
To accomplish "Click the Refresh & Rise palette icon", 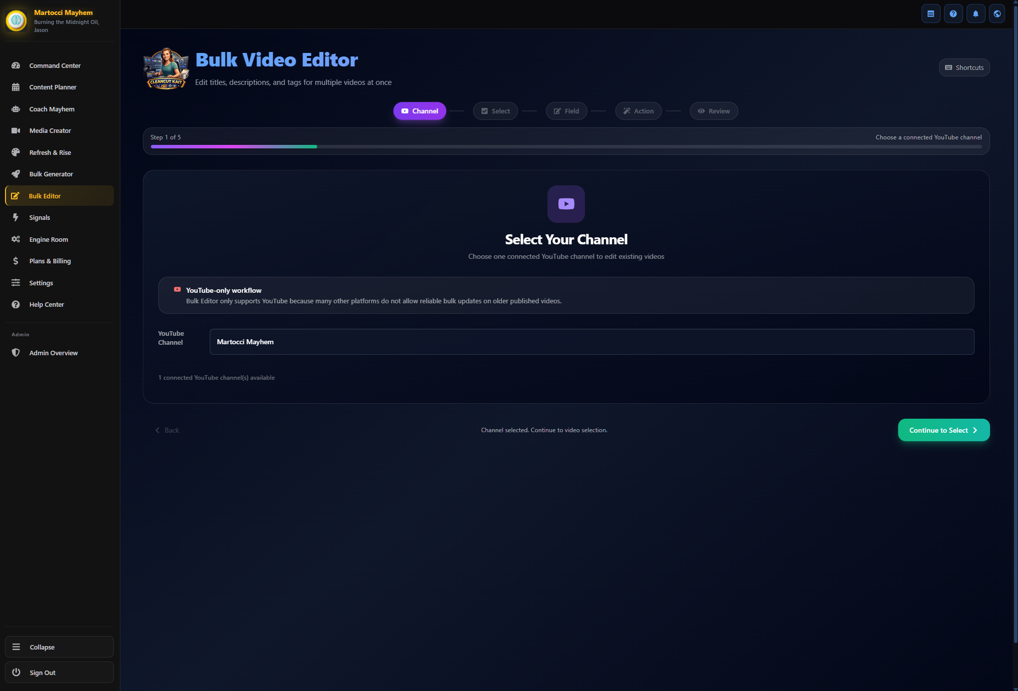I will tap(16, 152).
